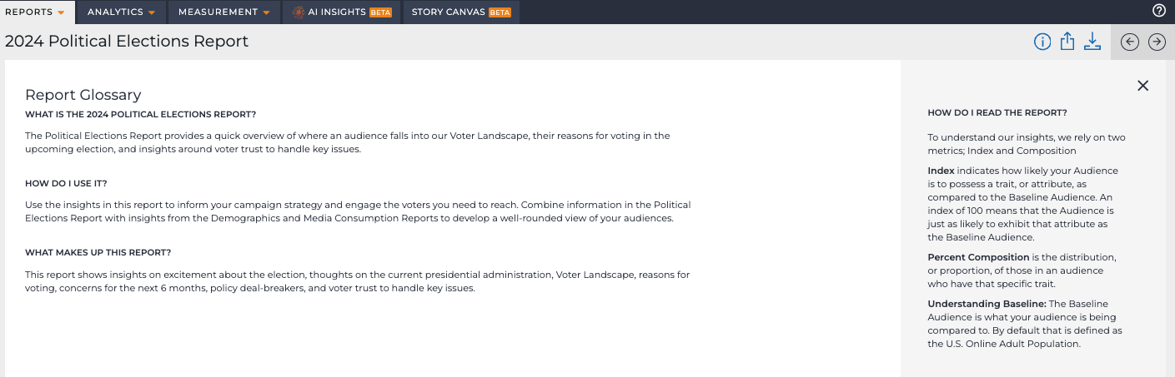Viewport: 1175px width, 377px height.
Task: Download the report using download icon
Action: 1092,42
